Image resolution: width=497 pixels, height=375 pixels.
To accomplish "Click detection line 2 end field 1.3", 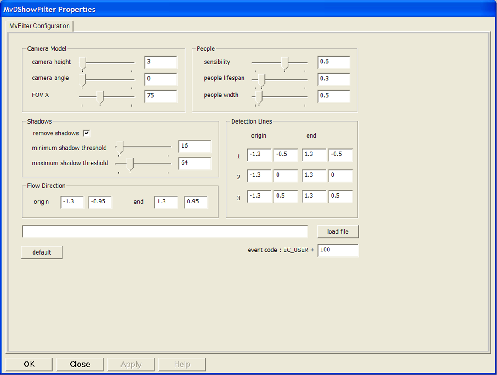I will coord(314,175).
